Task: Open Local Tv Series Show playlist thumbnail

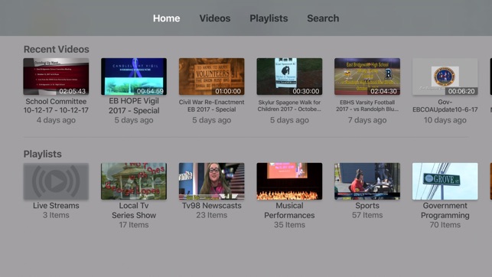Action: click(134, 181)
